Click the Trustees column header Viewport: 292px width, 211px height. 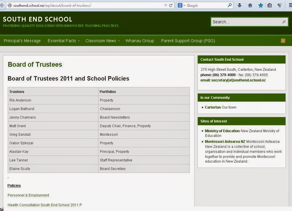(x=53, y=91)
